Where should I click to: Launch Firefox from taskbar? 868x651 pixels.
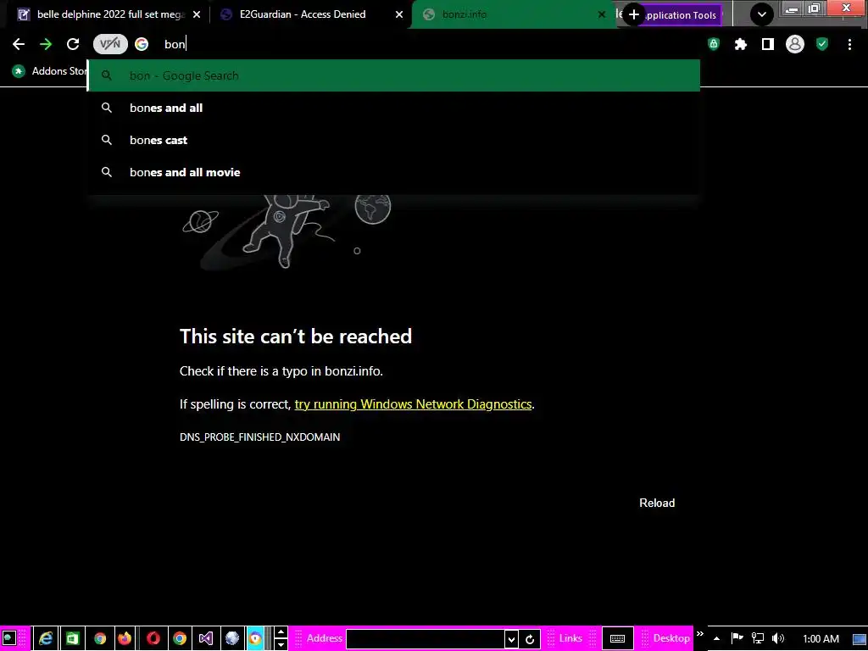click(x=125, y=638)
